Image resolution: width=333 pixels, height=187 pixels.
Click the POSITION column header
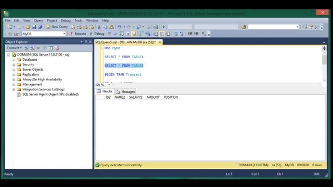171,97
